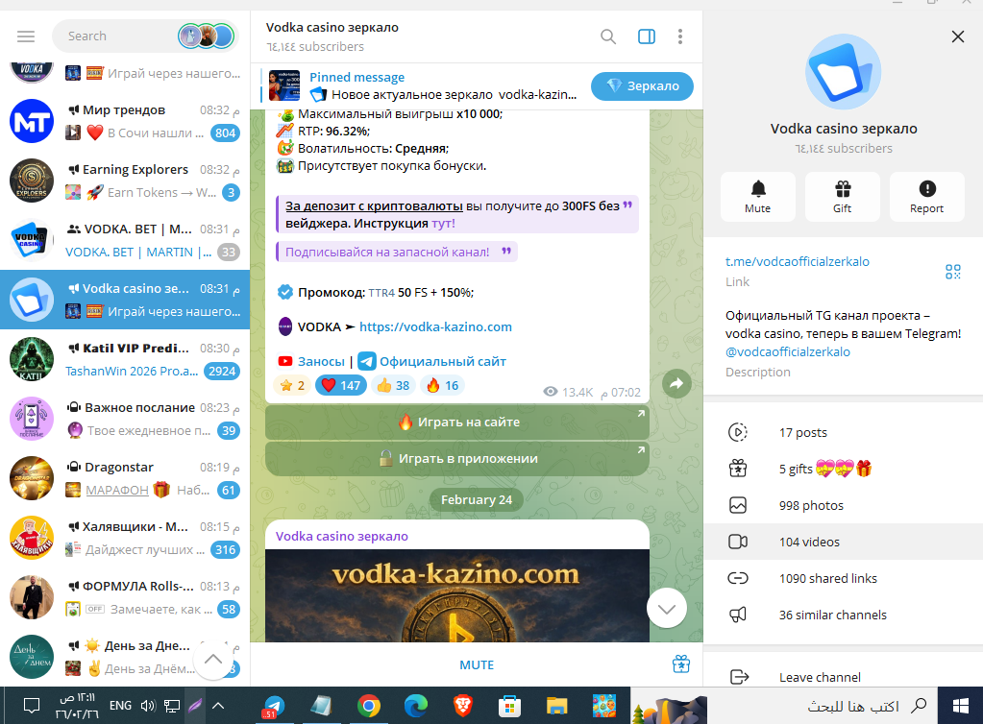Viewport: 983px width, 724px height.
Task: Click the Leave channel exit icon
Action: click(739, 677)
